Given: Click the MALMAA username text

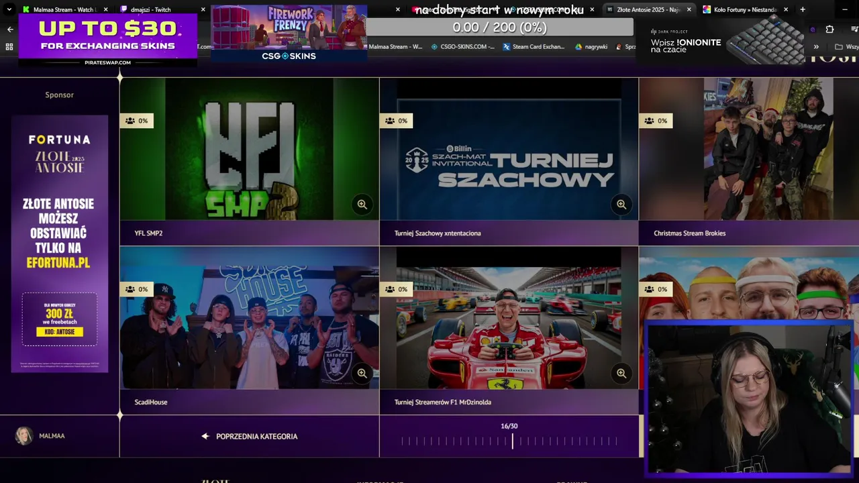Looking at the screenshot, I should point(52,436).
